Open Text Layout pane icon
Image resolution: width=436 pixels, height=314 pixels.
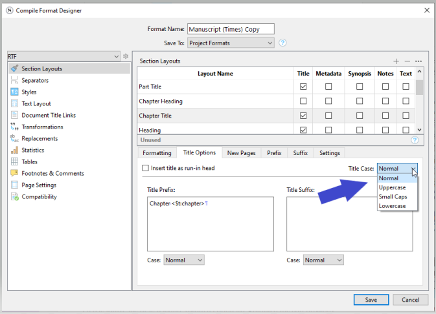(x=14, y=103)
